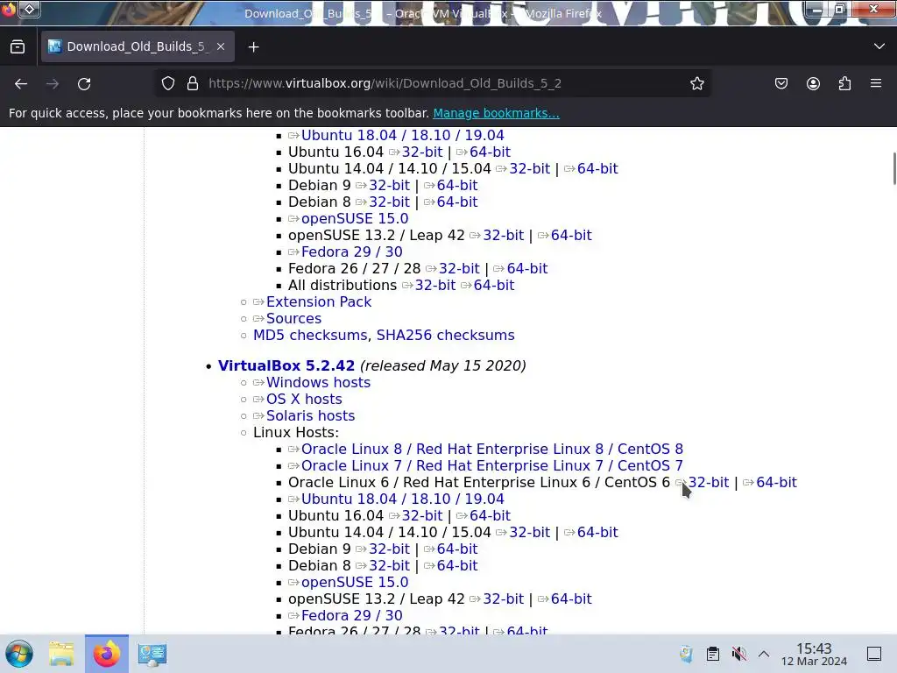Open 64-bit link for CentOS 6
The image size is (897, 673).
[x=776, y=483]
